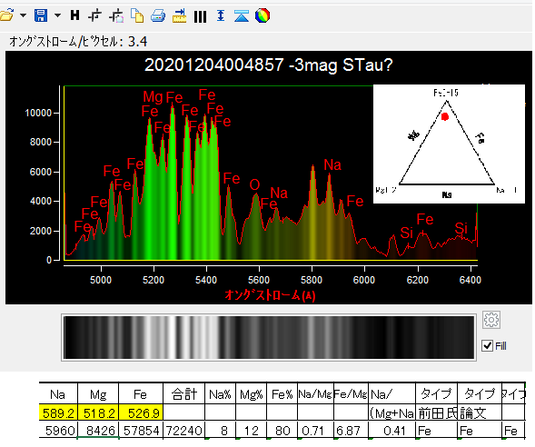The image size is (535, 447).
Task: Click the red dot in ternary diagram
Action: (445, 116)
